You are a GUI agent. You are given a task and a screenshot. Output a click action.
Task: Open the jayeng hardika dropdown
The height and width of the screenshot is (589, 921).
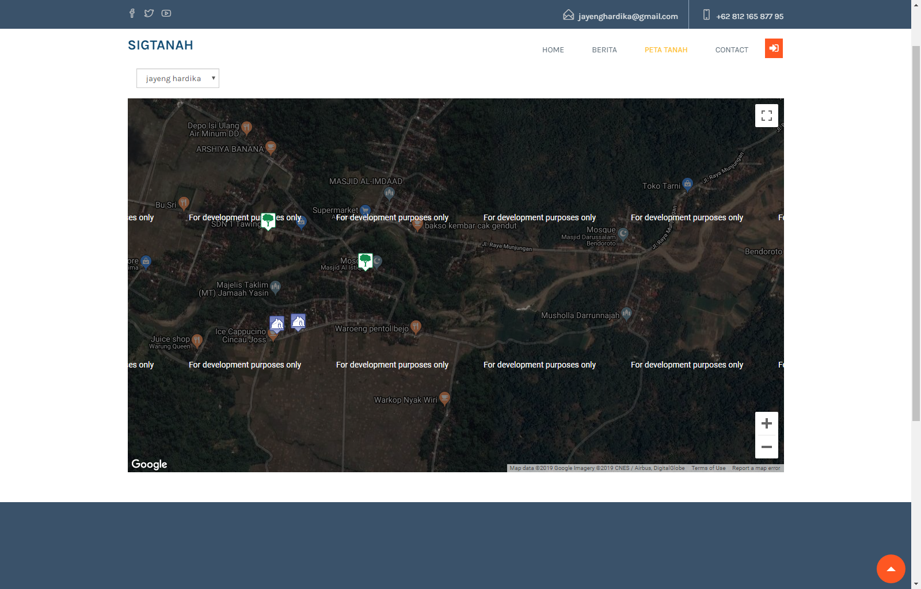click(x=178, y=78)
